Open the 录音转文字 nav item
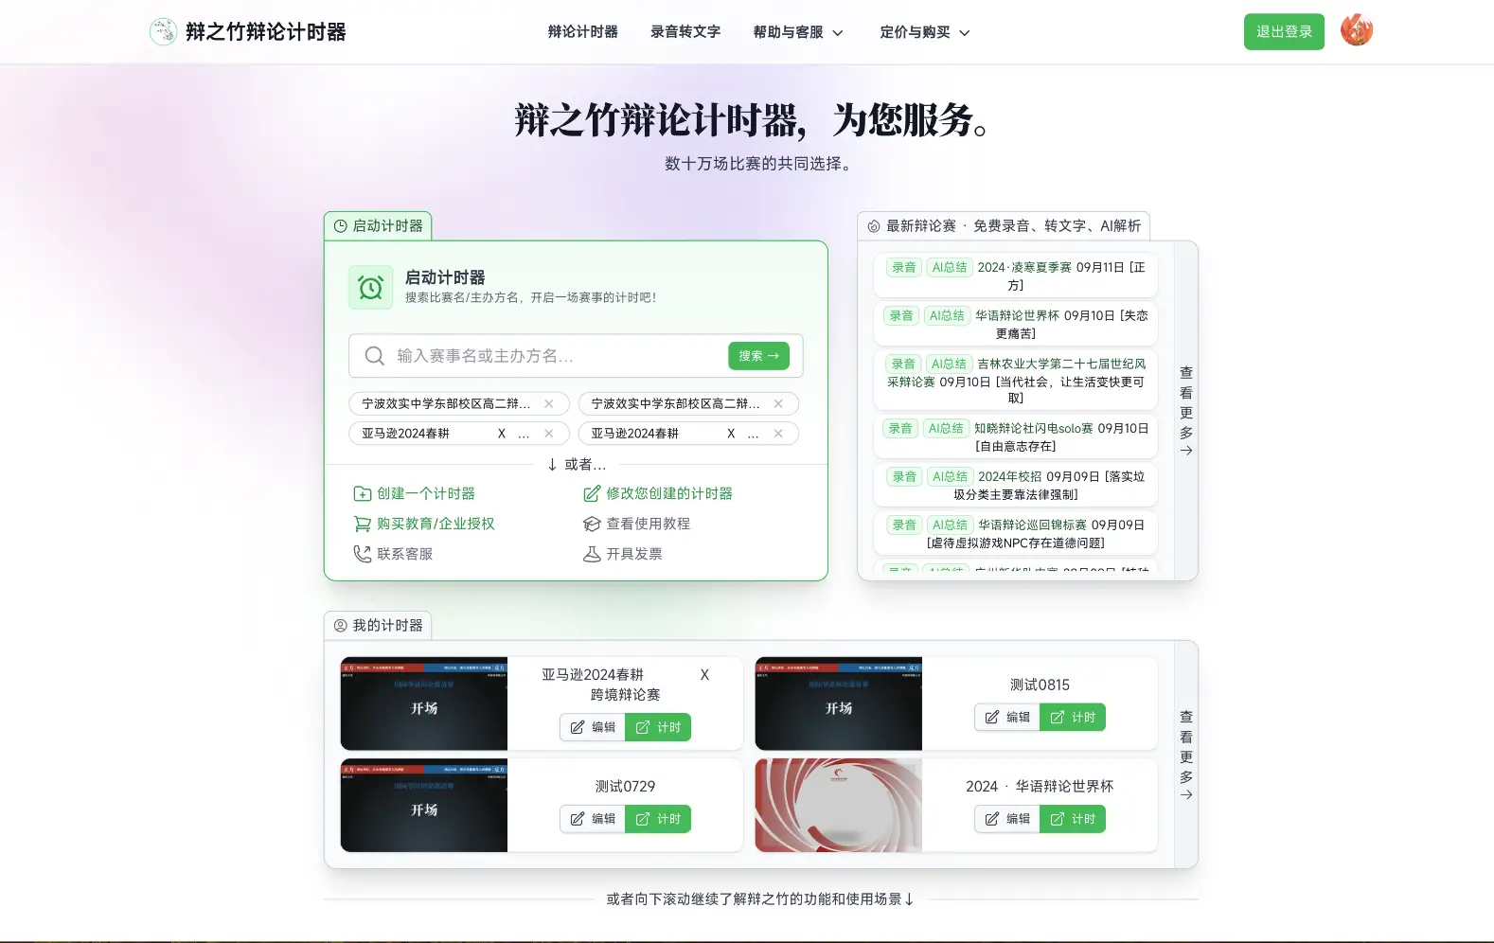 pyautogui.click(x=685, y=32)
